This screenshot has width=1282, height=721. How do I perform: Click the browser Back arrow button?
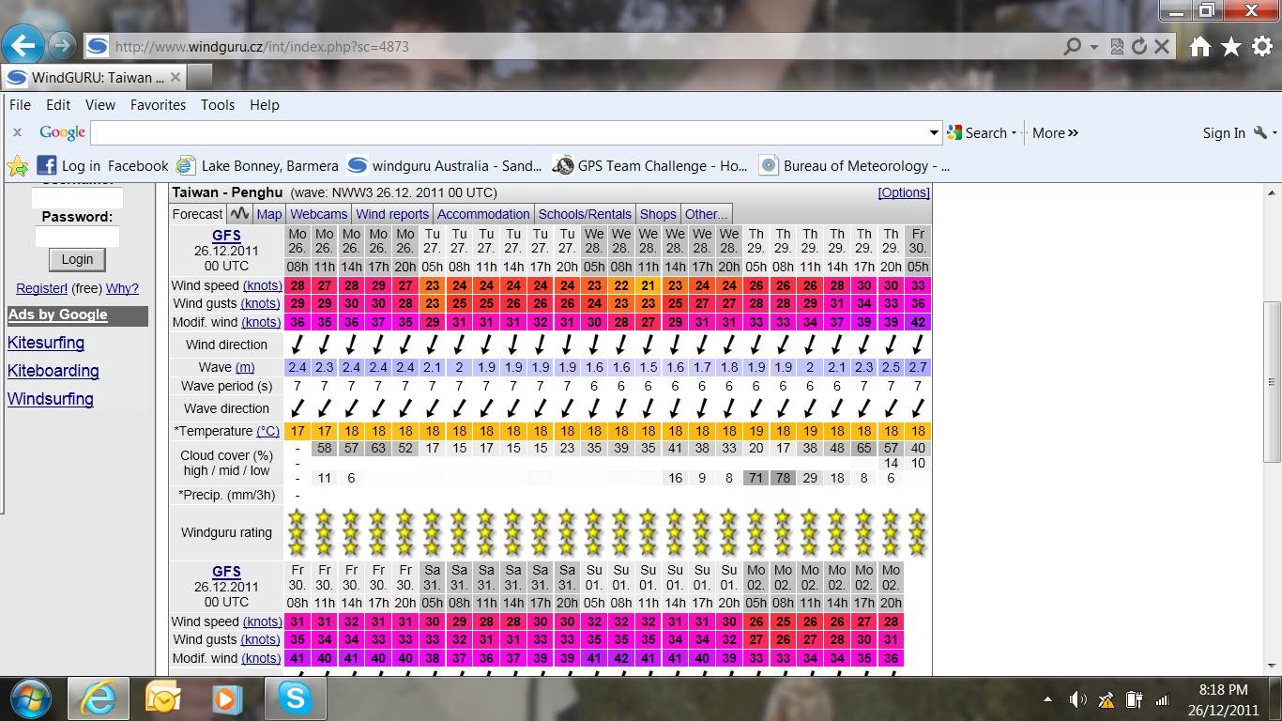23,45
